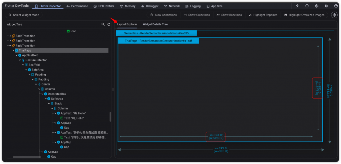The image size is (341, 164).
Task: Switch to the Widget Details Tree tab
Action: pos(155,24)
